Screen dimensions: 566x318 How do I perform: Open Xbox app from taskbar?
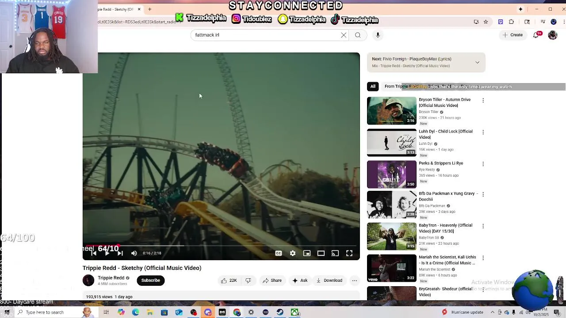[x=294, y=312]
